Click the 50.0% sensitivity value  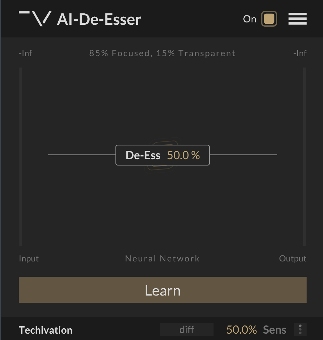click(x=241, y=330)
